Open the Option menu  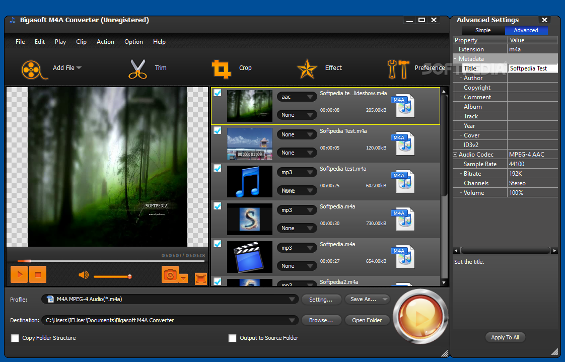(x=133, y=42)
